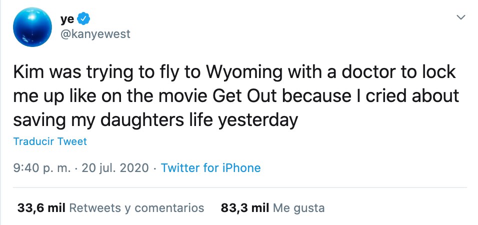Click the "83,3 mil" likes count number

click(x=245, y=208)
